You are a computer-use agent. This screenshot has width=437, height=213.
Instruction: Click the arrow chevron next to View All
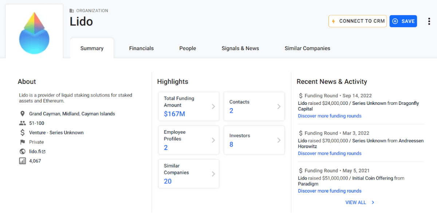(x=373, y=202)
